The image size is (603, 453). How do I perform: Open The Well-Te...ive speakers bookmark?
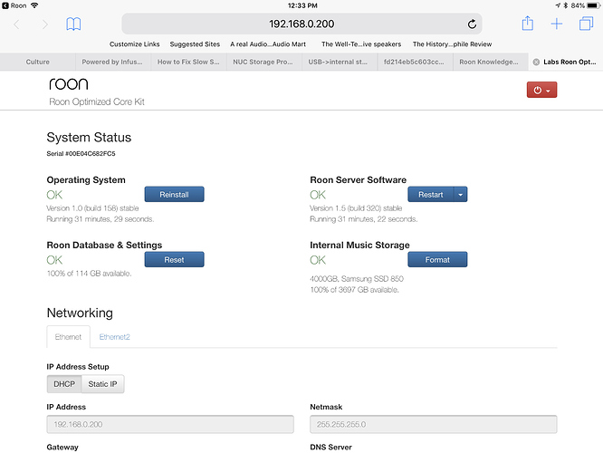(x=361, y=44)
